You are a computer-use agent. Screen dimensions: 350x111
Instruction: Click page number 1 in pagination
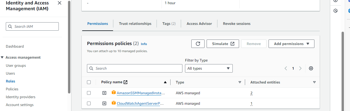tap(293, 68)
